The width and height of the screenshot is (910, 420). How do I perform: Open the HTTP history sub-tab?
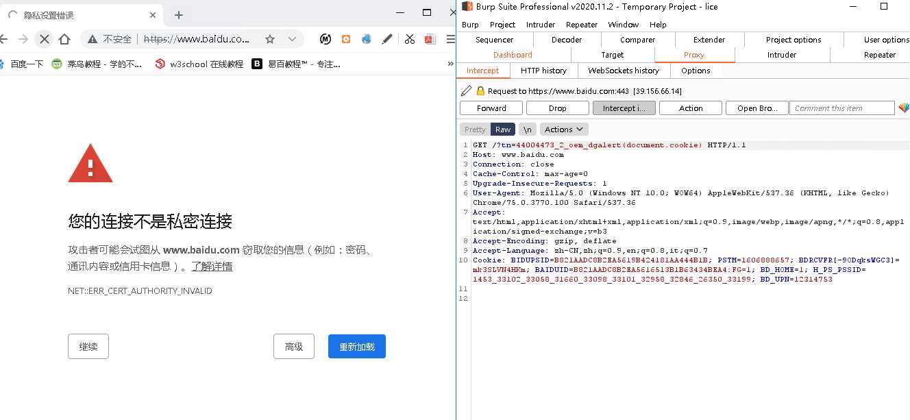pyautogui.click(x=543, y=71)
